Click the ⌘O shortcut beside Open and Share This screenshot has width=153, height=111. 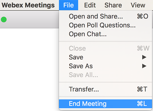[143, 16]
